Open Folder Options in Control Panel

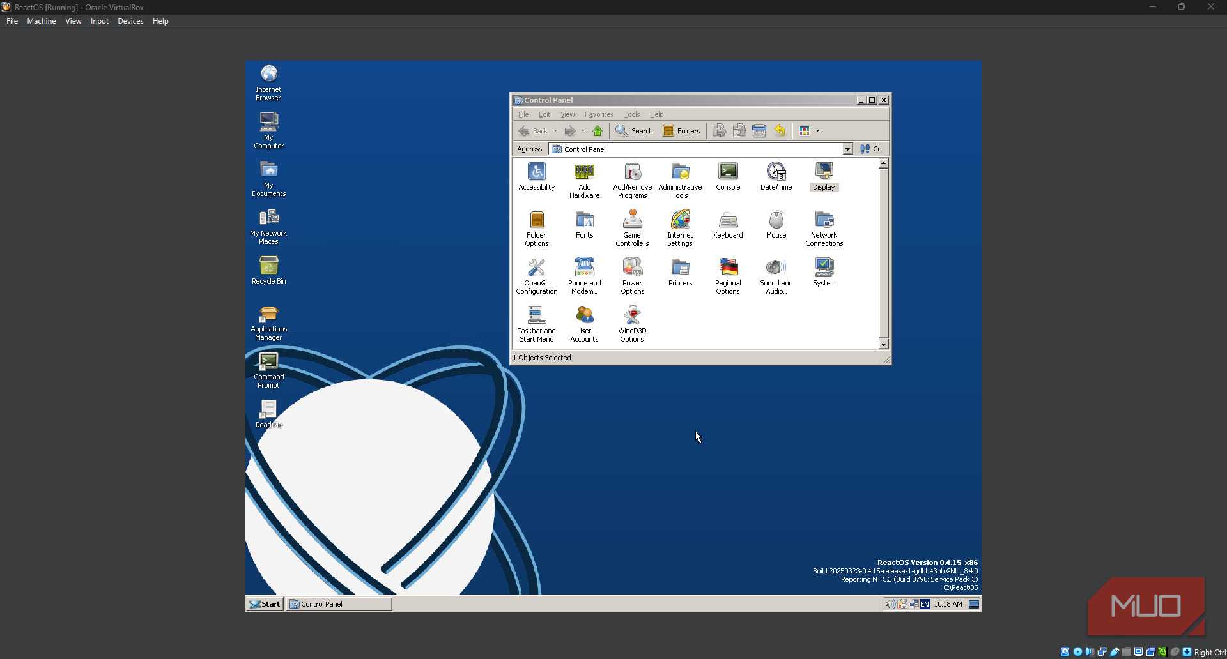pos(536,229)
